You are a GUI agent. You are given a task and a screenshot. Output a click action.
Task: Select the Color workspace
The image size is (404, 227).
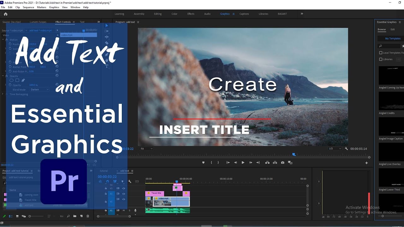[x=175, y=14]
